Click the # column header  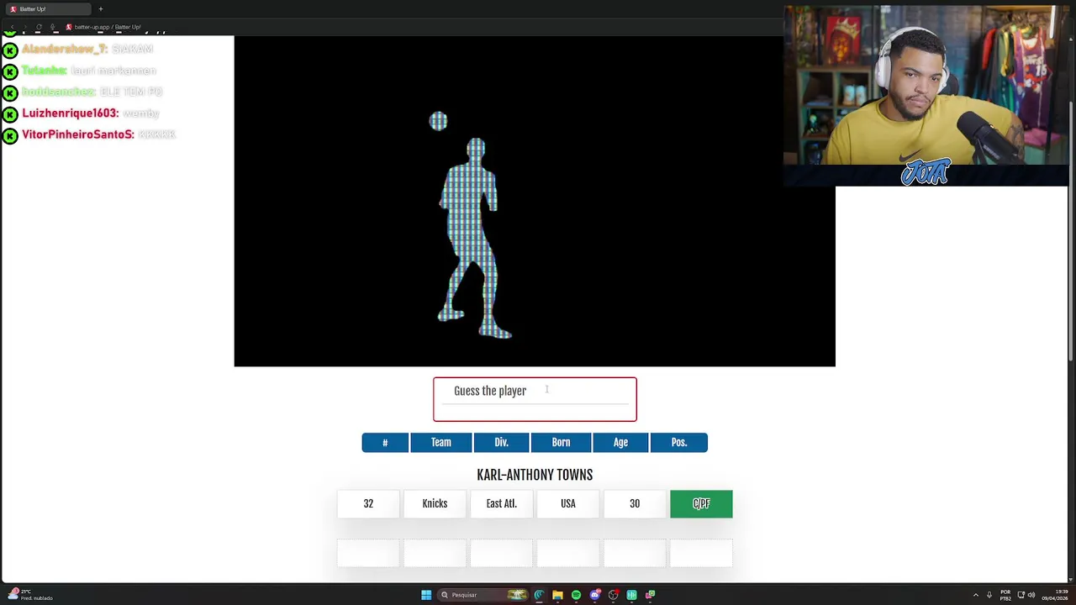click(385, 443)
